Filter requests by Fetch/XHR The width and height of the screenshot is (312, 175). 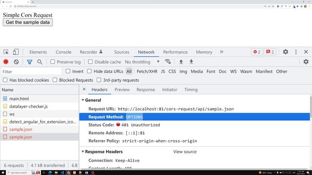[147, 71]
